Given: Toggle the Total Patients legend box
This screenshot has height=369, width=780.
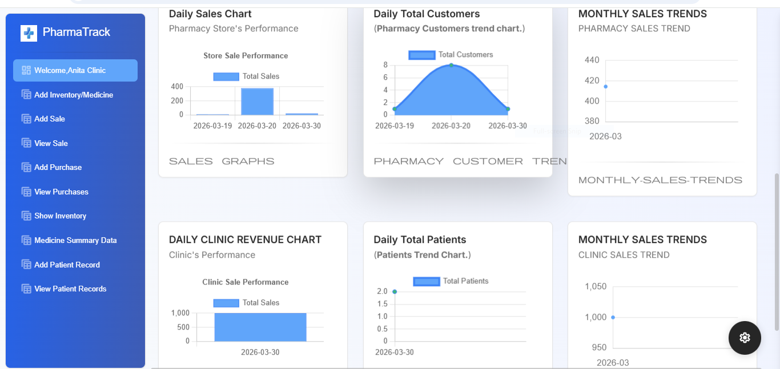Looking at the screenshot, I should (x=427, y=281).
